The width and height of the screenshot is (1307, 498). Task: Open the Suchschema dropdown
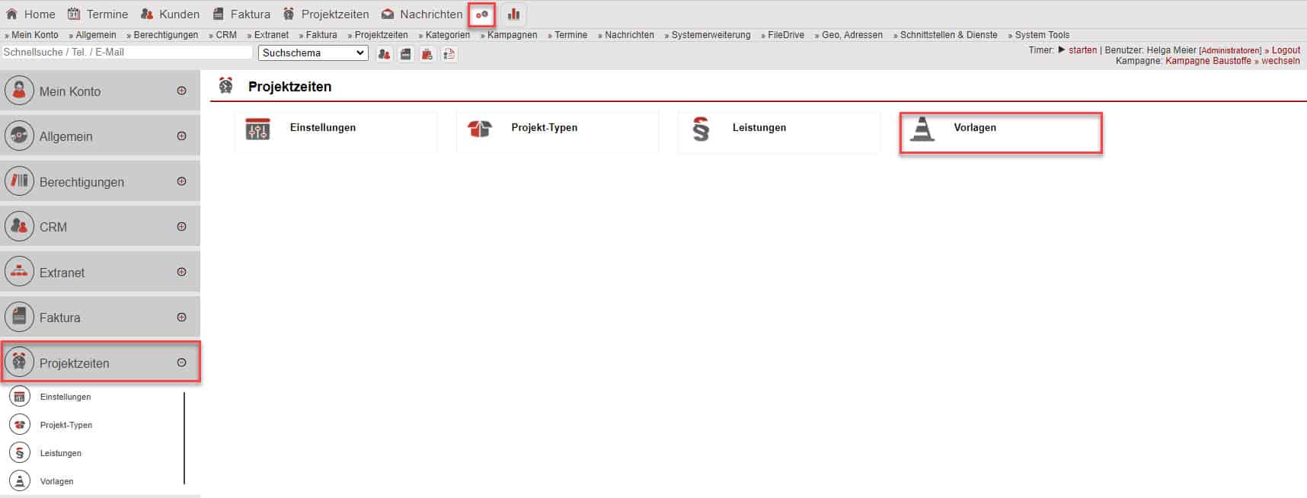(313, 53)
